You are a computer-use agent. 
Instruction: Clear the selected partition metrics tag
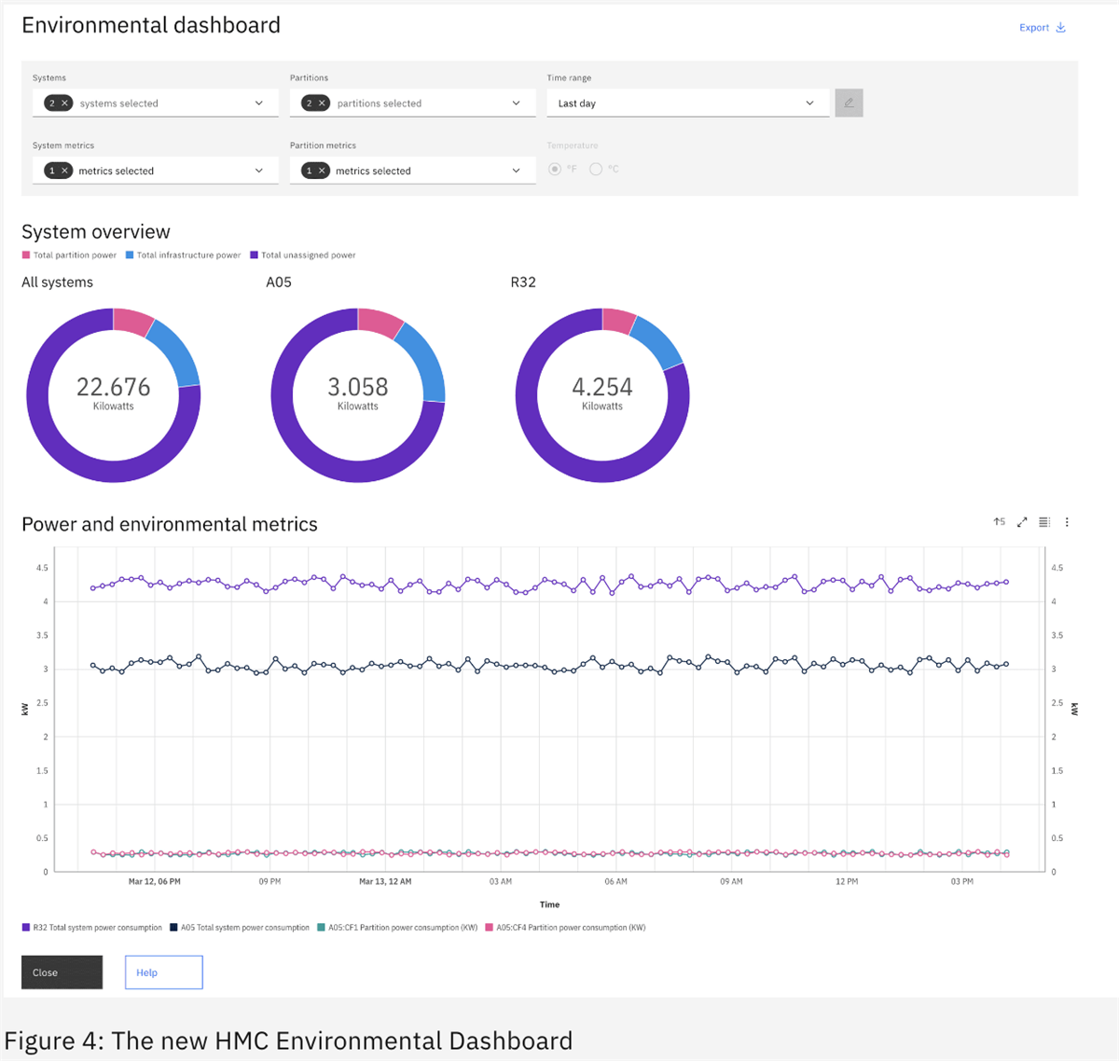click(322, 171)
